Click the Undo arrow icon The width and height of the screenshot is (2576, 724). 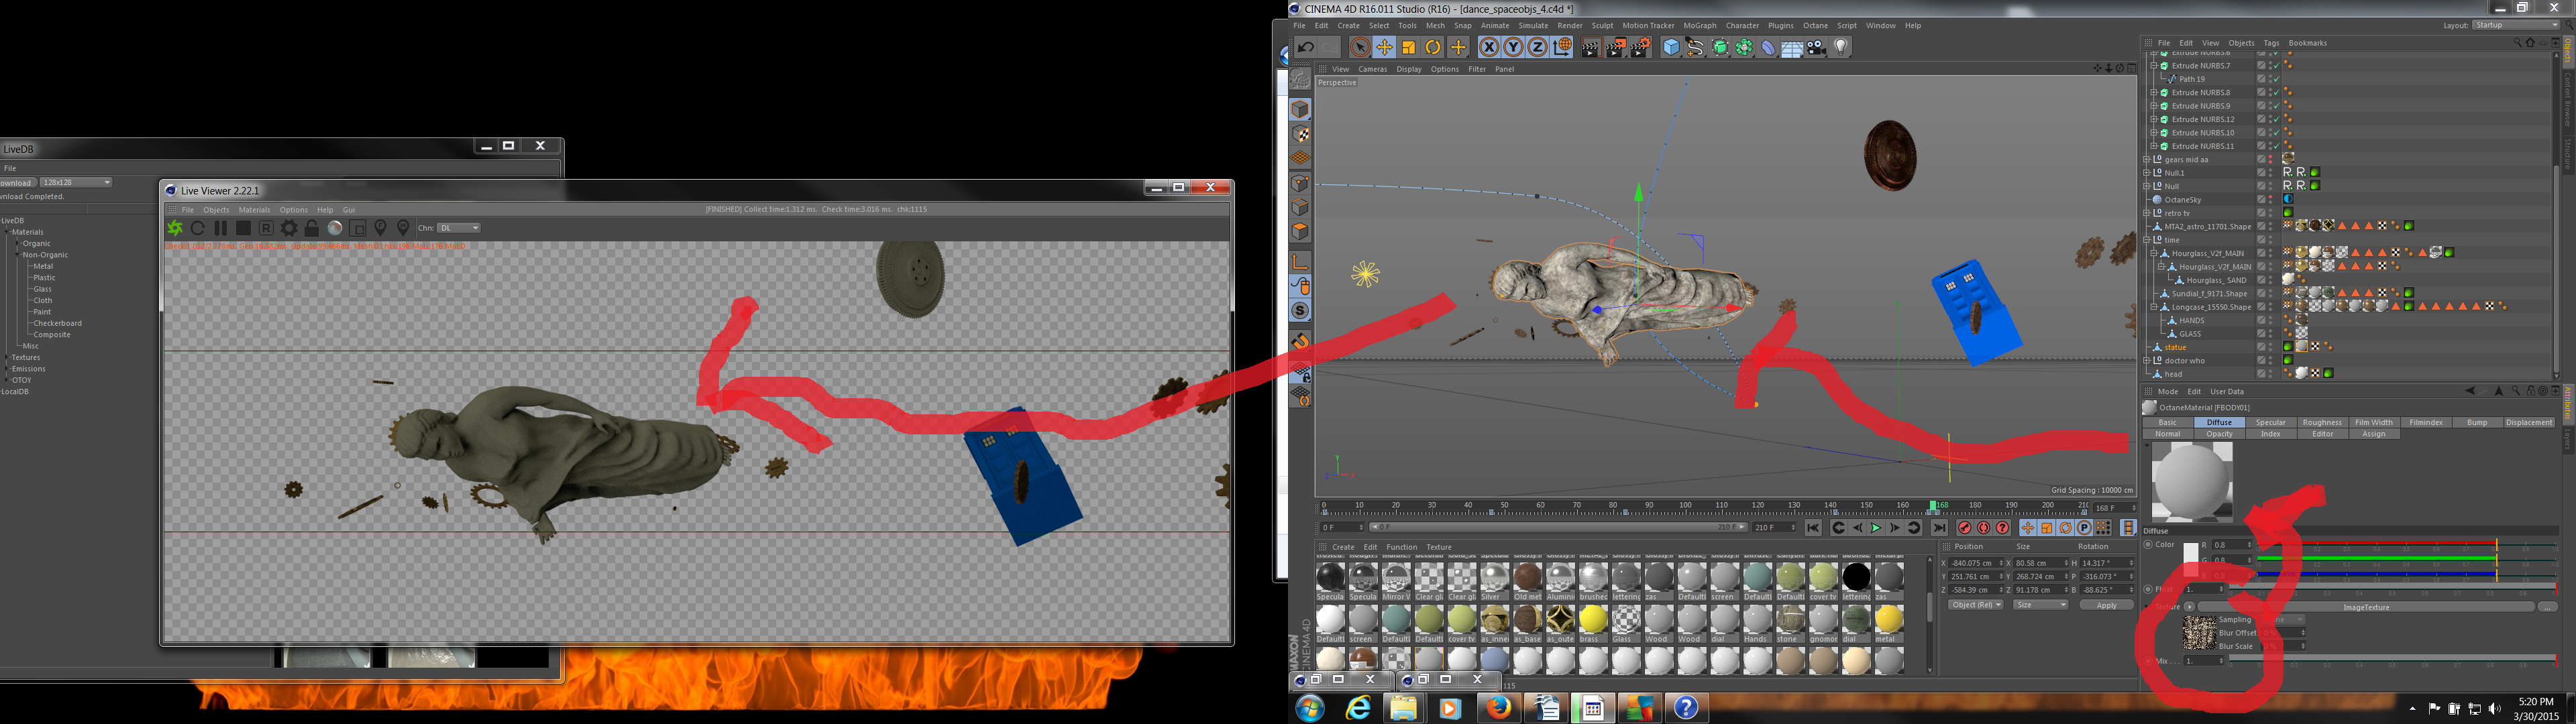coord(1306,48)
